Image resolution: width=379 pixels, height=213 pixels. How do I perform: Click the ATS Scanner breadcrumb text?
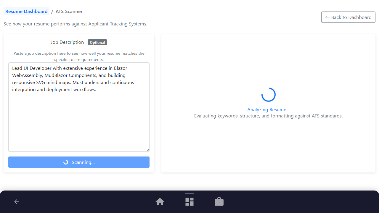point(69,11)
